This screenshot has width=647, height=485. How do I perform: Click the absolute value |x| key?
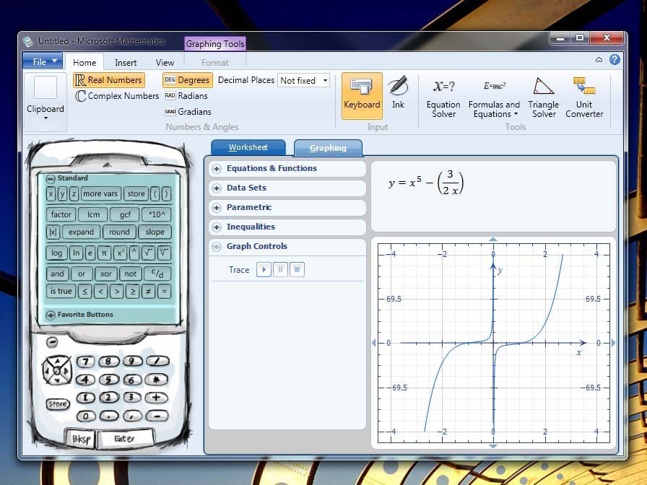[x=53, y=232]
